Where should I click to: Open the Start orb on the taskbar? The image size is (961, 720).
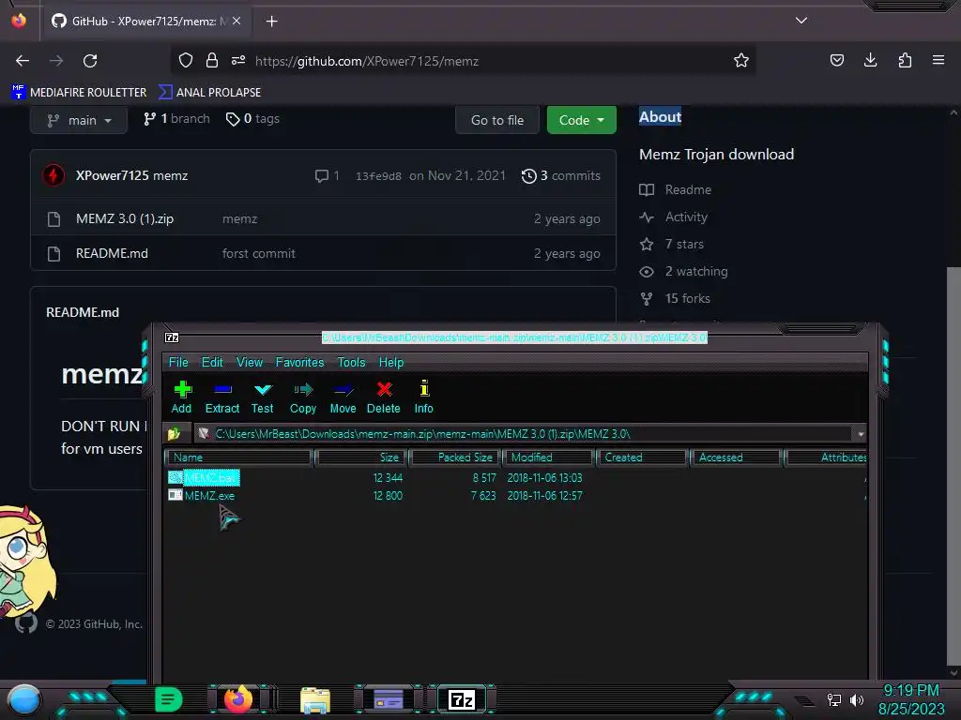click(x=24, y=699)
